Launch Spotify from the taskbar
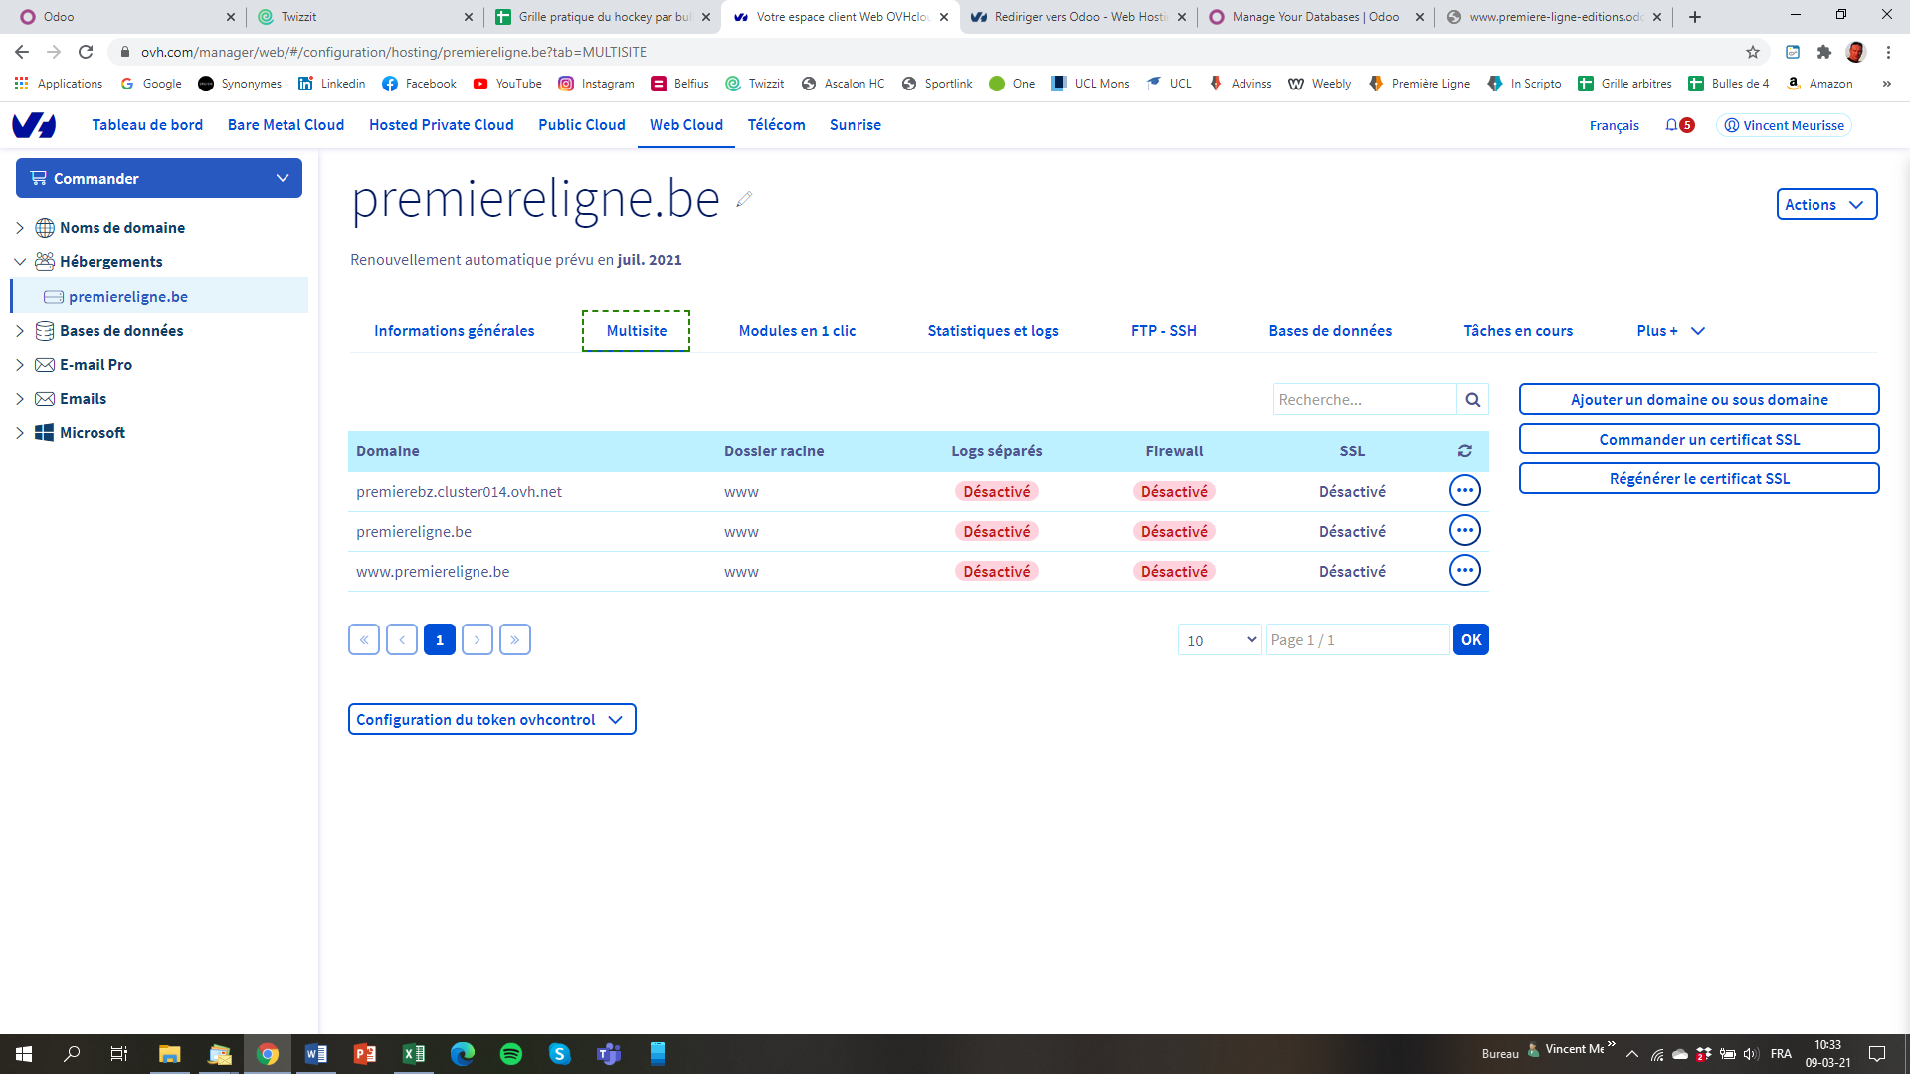Image resolution: width=1910 pixels, height=1074 pixels. point(511,1054)
